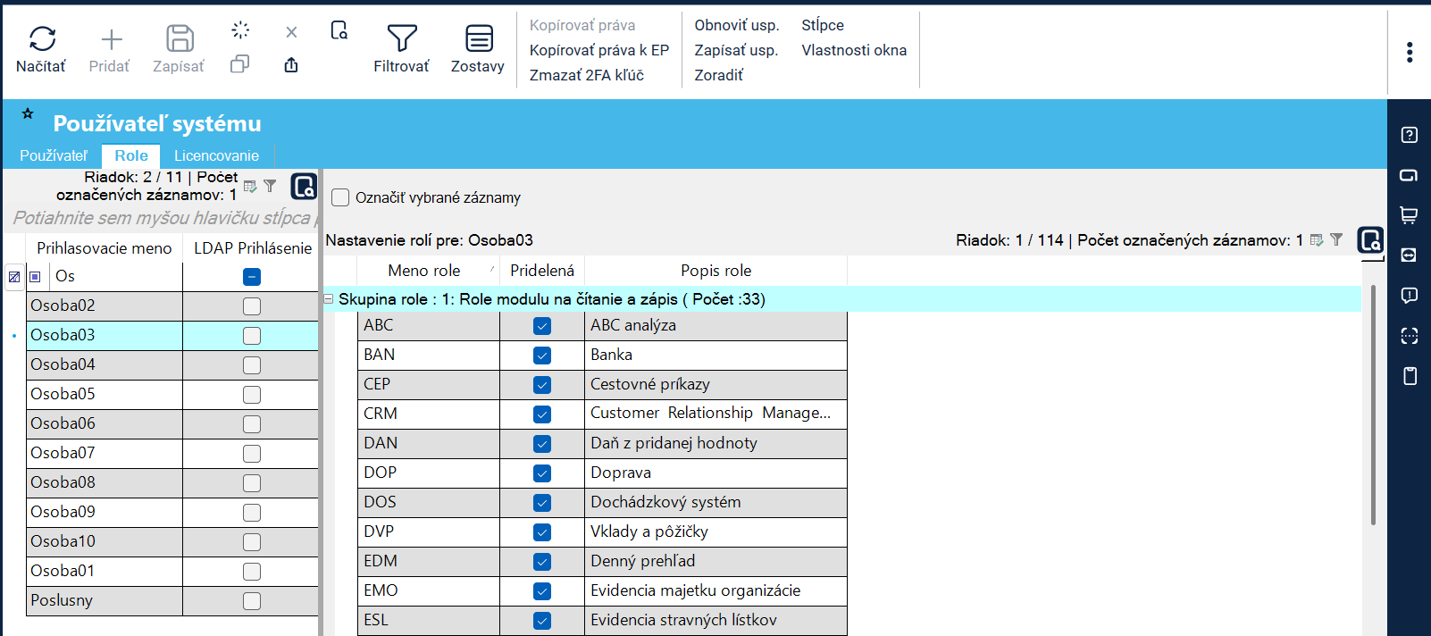Open filter condition selector in Os filter row
Image resolution: width=1431 pixels, height=636 pixels.
click(x=36, y=277)
